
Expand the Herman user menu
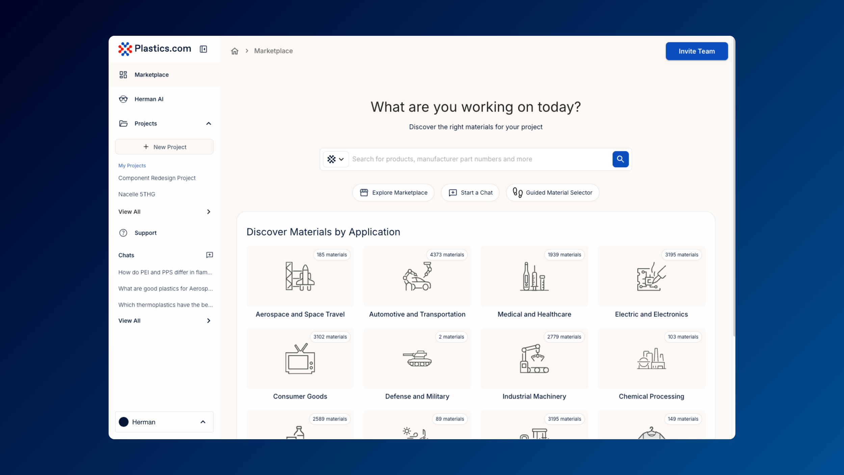164,422
